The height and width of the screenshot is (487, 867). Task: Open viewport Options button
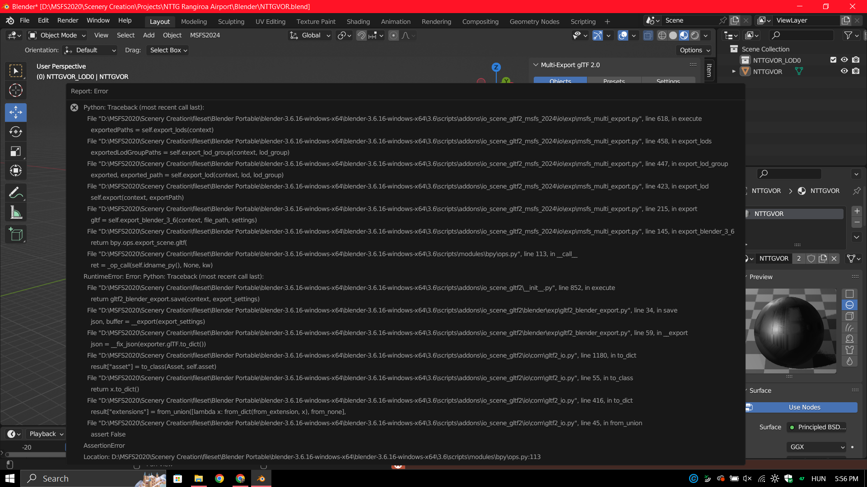(x=694, y=50)
